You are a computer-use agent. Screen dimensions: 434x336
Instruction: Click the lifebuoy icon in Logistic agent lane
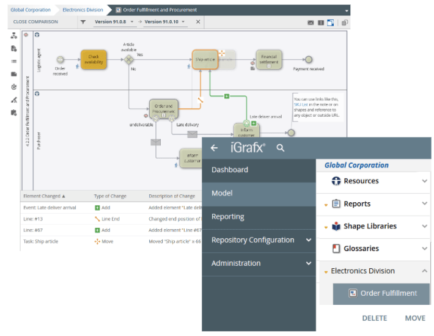(x=37, y=35)
